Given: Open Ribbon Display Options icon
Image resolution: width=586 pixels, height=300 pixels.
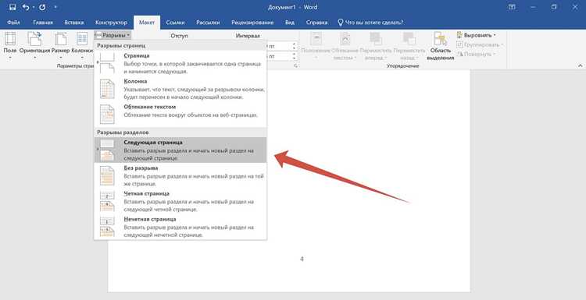Looking at the screenshot, I should point(512,7).
